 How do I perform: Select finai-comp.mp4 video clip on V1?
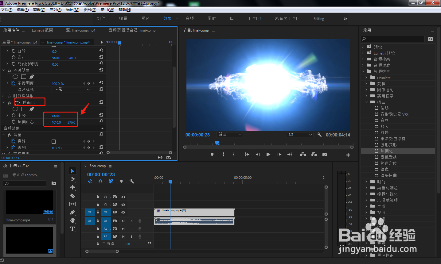click(194, 212)
